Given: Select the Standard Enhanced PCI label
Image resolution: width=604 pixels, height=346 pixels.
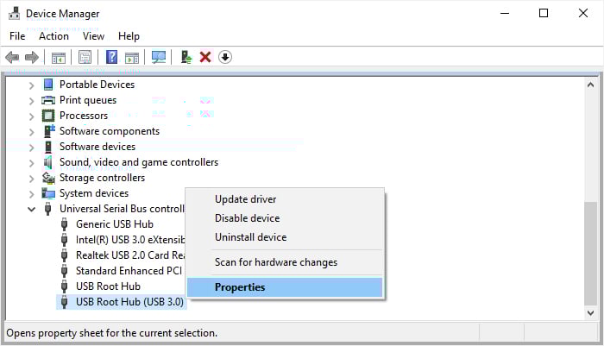Looking at the screenshot, I should [129, 271].
